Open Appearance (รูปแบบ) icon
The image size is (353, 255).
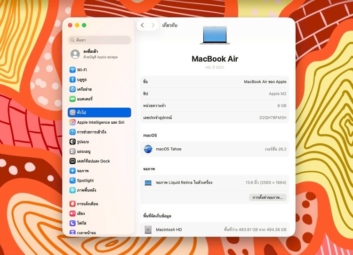(x=72, y=142)
